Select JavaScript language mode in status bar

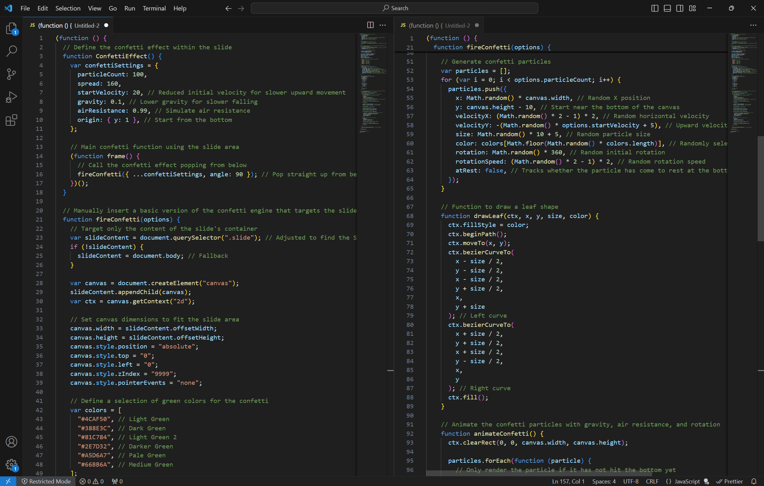(687, 481)
